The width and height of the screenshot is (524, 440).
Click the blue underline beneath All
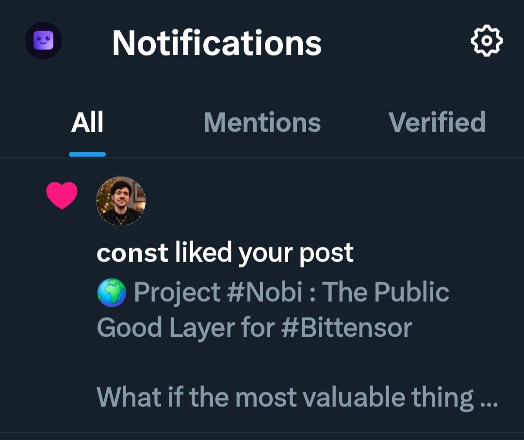(x=87, y=154)
